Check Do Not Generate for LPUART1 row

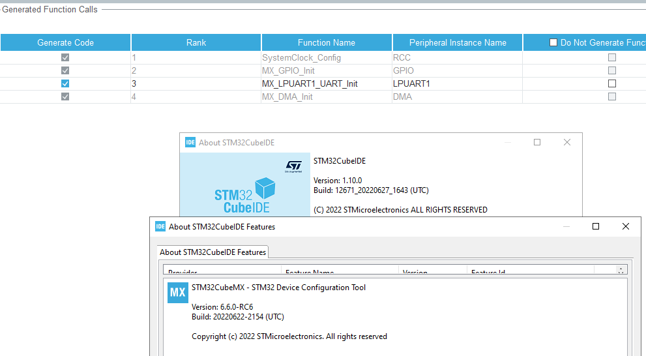point(612,83)
